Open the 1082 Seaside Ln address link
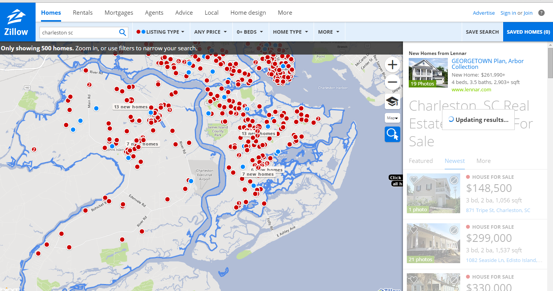This screenshot has width=553, height=291. 504,260
